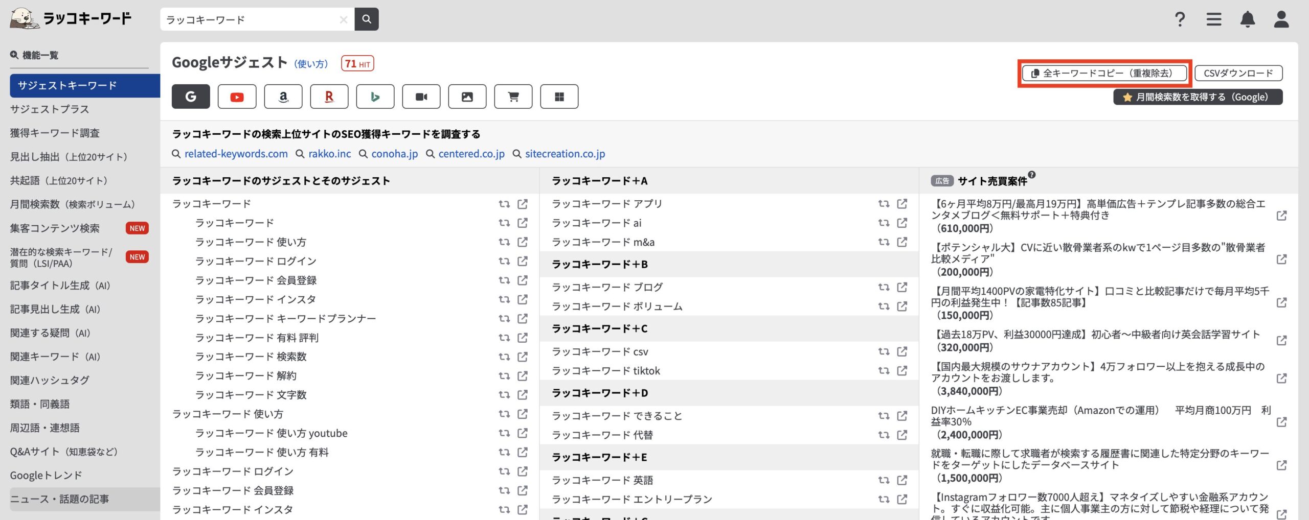The image size is (1309, 520).
Task: Re-search icon for ラッコキーワード 英語
Action: (884, 480)
